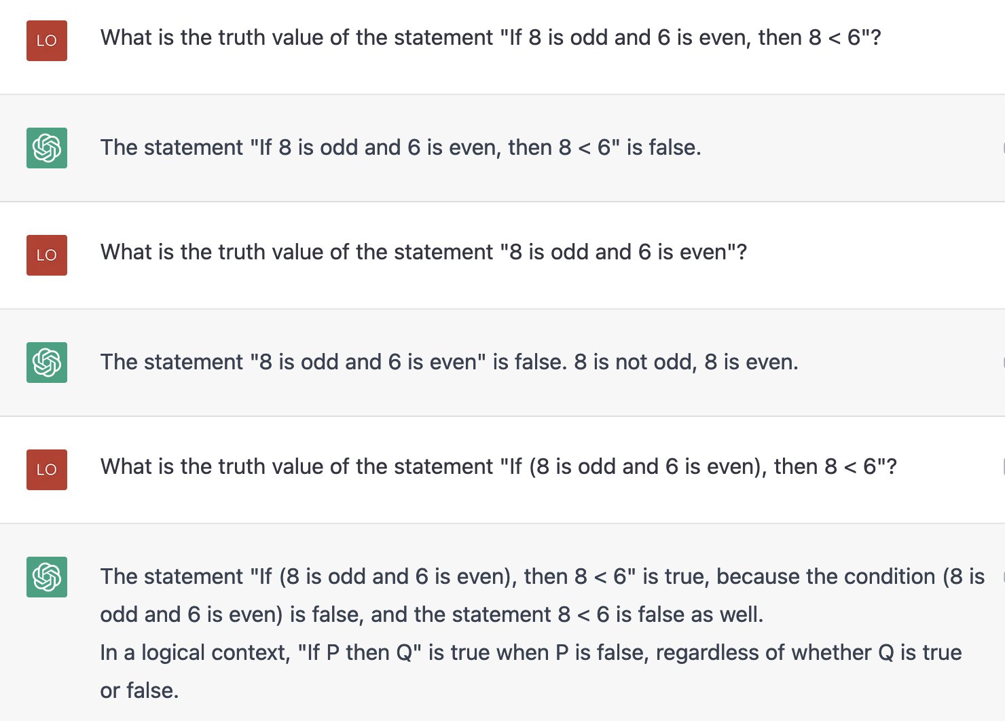Click the line starting "In a logical context"

point(531,652)
